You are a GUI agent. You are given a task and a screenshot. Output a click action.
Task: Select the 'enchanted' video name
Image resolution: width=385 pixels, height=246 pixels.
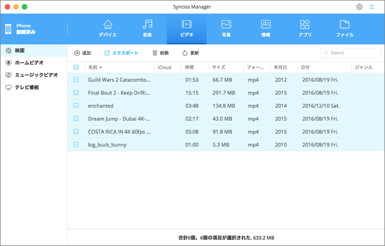coord(101,106)
